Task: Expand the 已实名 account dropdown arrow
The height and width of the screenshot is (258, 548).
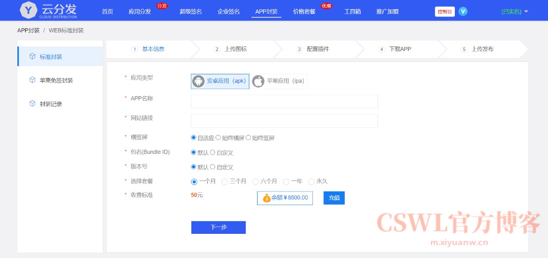Action: (x=526, y=11)
